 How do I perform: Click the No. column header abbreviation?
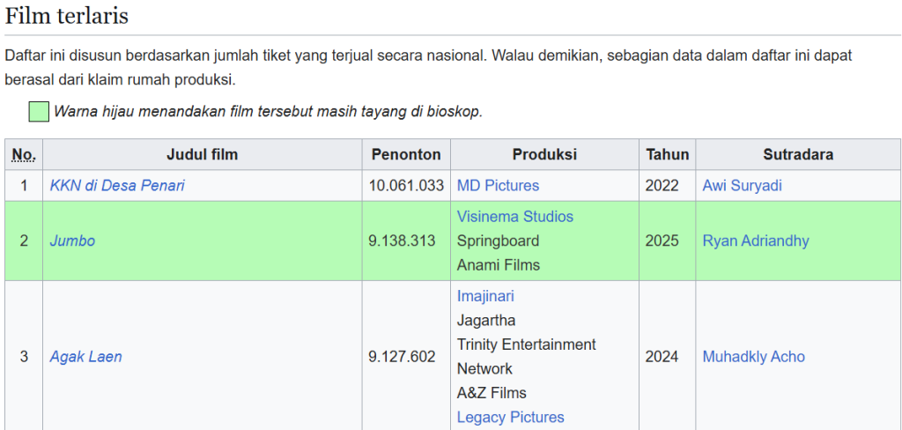tap(24, 154)
